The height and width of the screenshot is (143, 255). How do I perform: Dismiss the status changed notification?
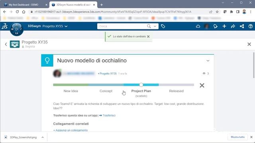point(148,37)
